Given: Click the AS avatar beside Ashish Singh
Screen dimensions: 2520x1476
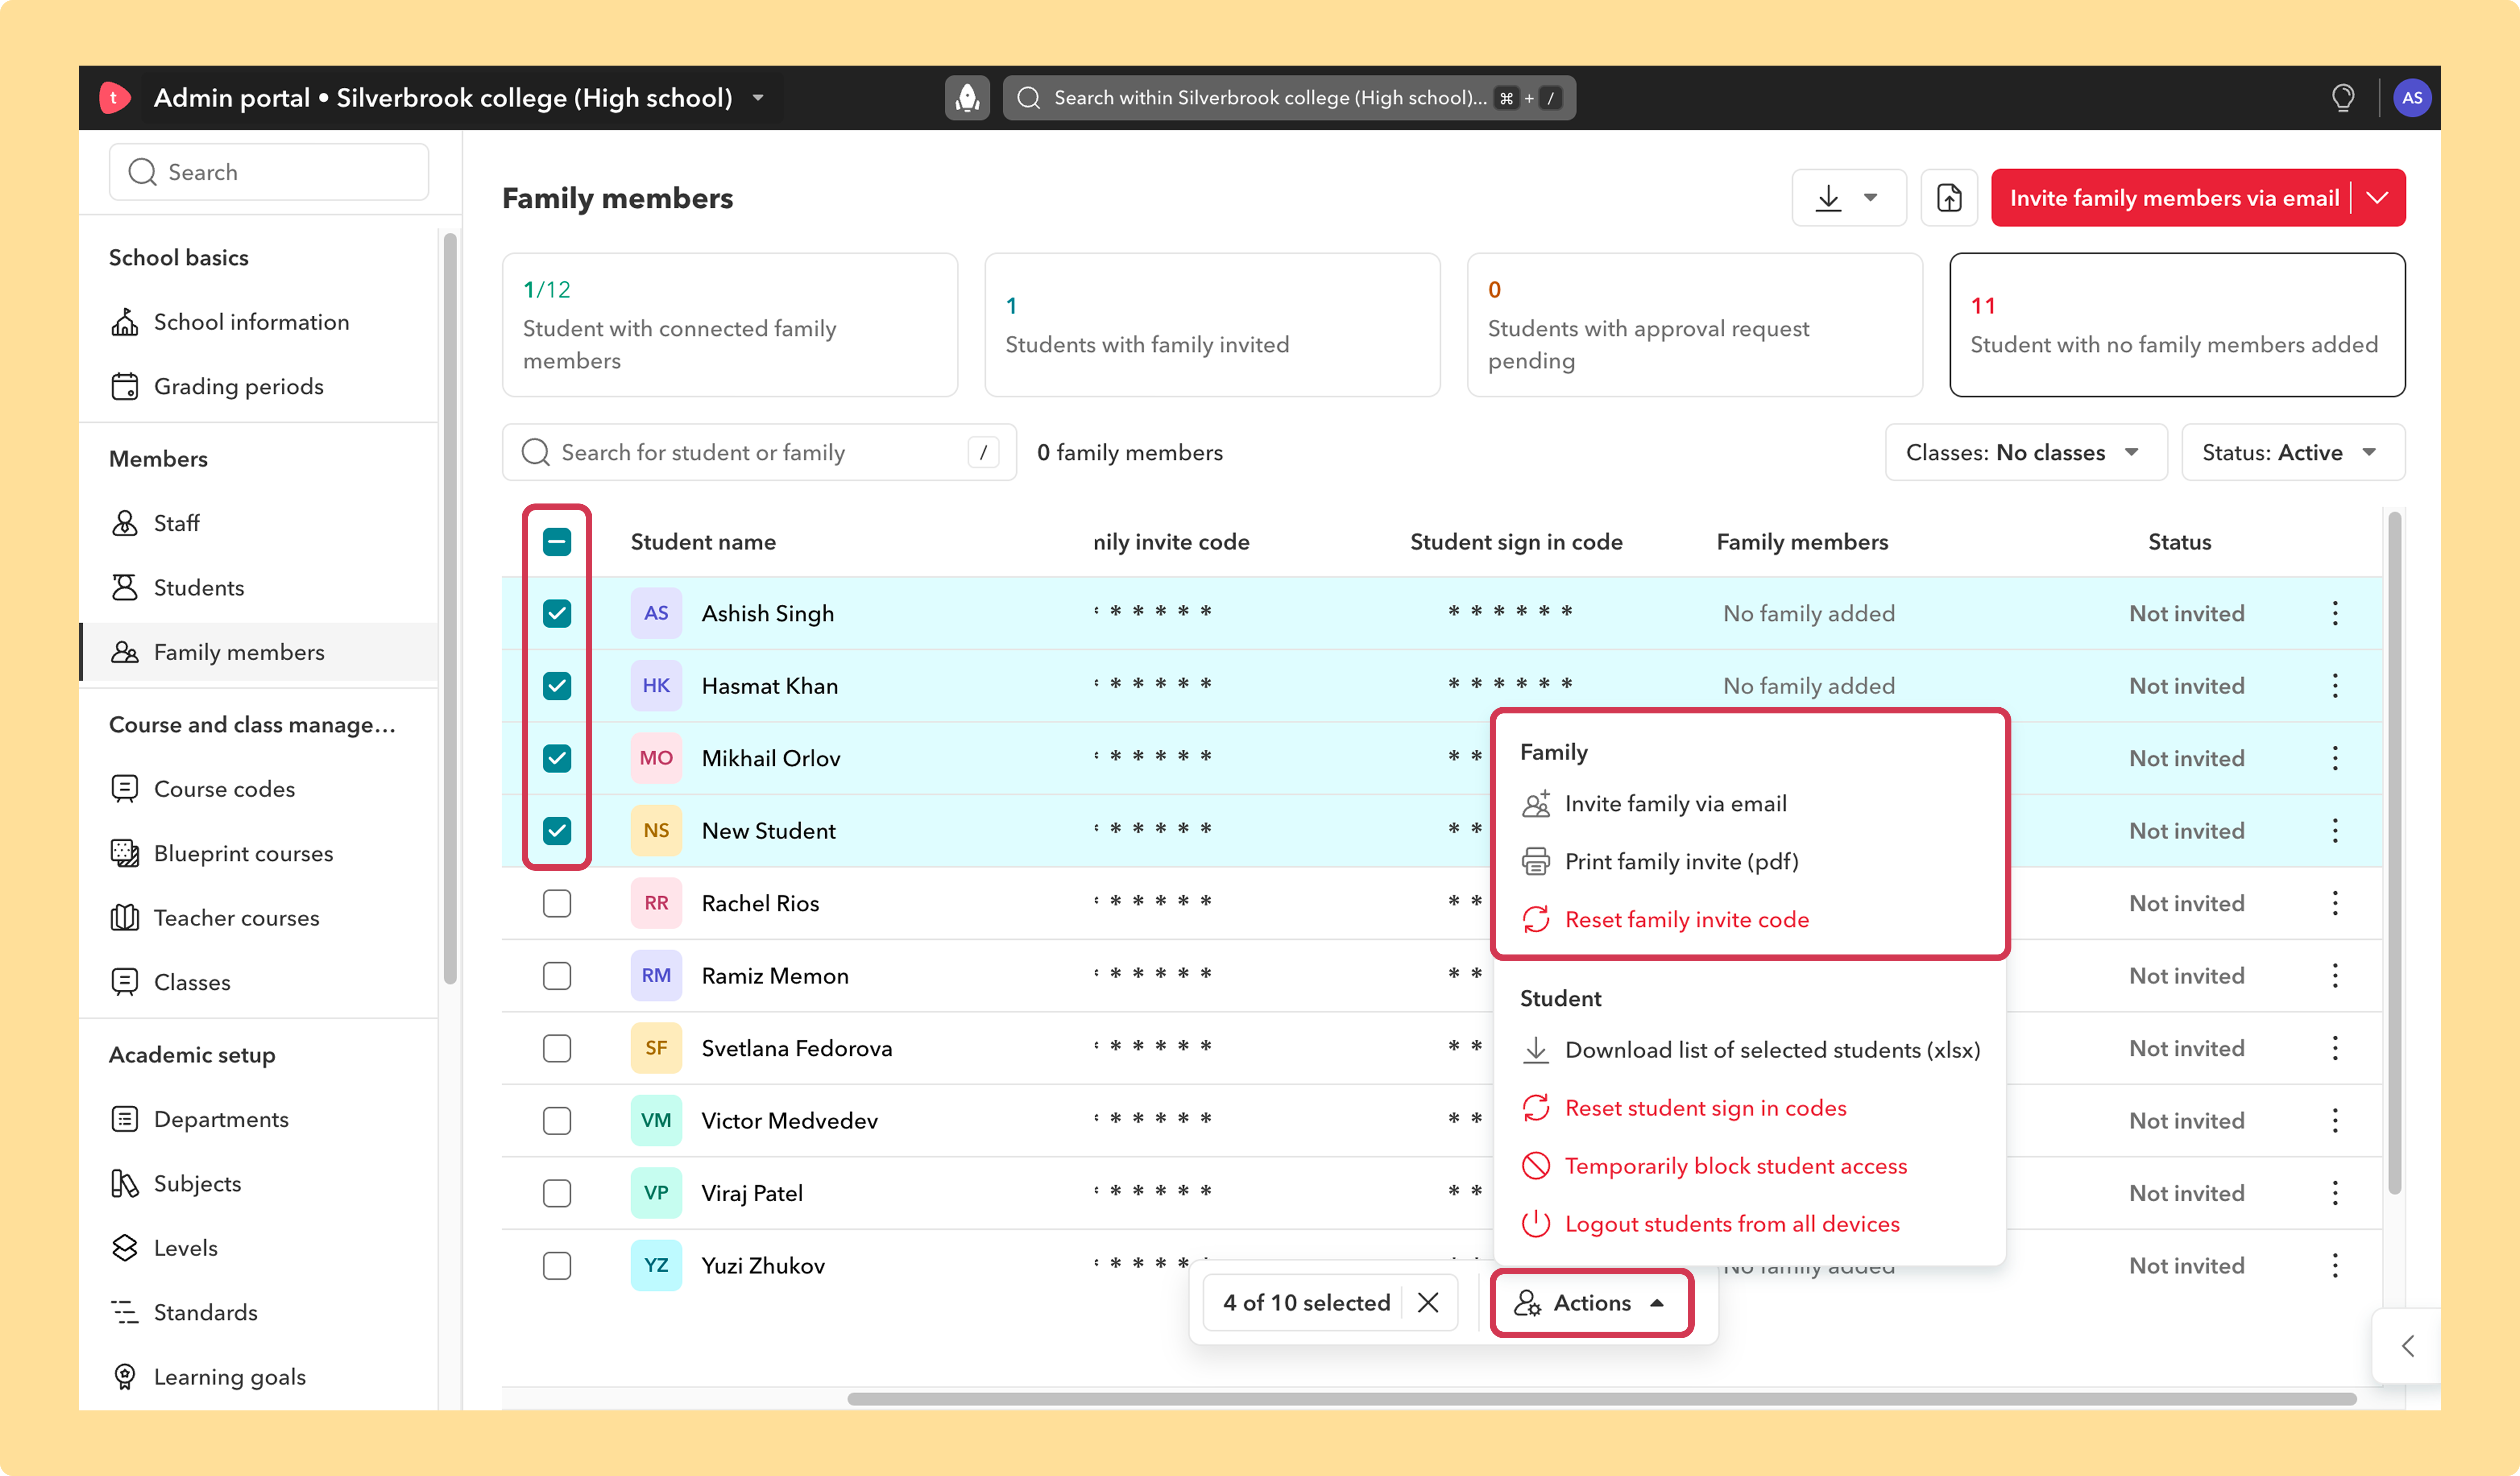Looking at the screenshot, I should point(656,614).
